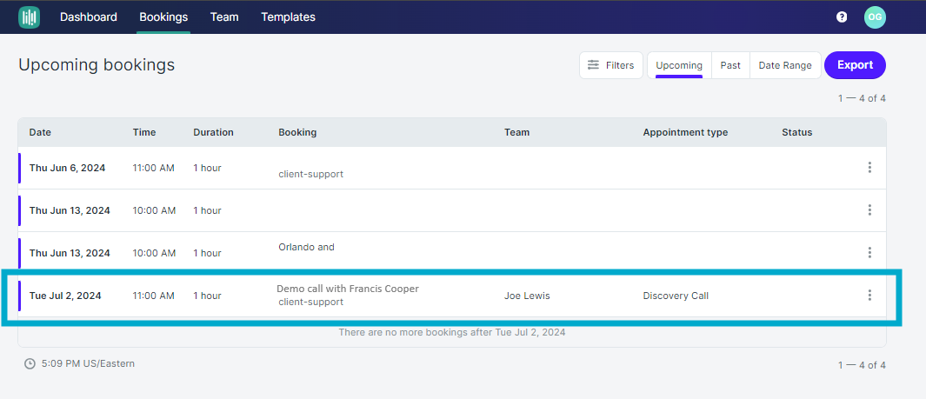Go to the Dashboard tab
This screenshot has width=926, height=399.
point(89,17)
